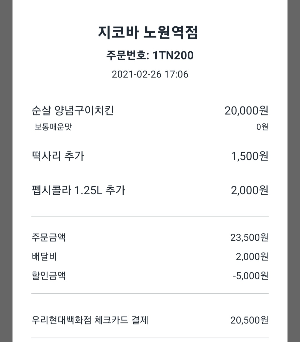The height and width of the screenshot is (342, 300).
Task: Select the 할인금액 label
Action: (49, 276)
